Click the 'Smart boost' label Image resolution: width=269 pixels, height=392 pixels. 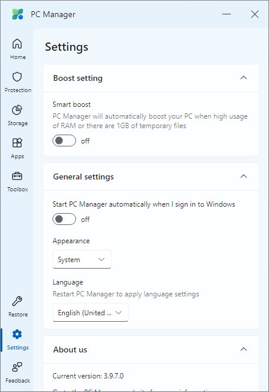pos(72,104)
